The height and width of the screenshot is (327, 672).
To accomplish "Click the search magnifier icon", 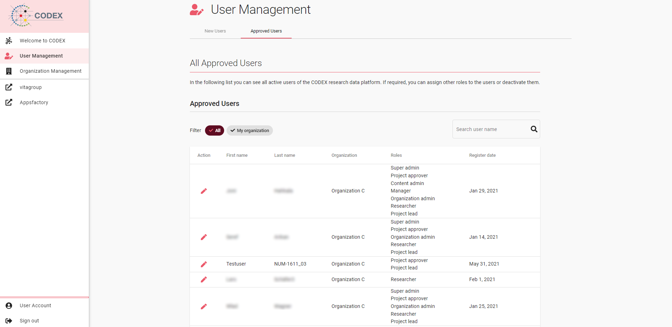I will [x=534, y=129].
